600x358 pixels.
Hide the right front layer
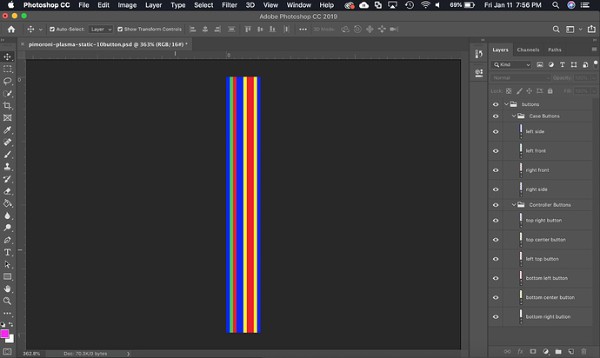click(x=496, y=170)
